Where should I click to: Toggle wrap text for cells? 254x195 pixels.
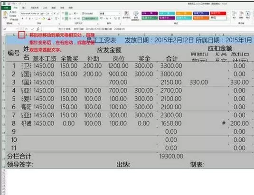pyautogui.click(x=87, y=13)
